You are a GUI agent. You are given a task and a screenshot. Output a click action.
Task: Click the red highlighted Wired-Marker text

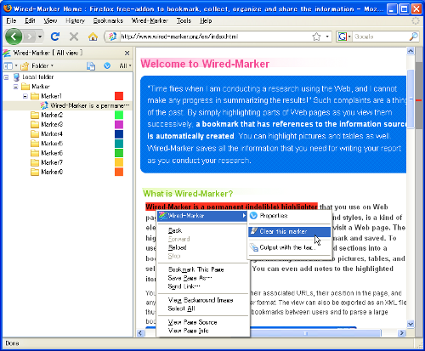click(x=231, y=207)
